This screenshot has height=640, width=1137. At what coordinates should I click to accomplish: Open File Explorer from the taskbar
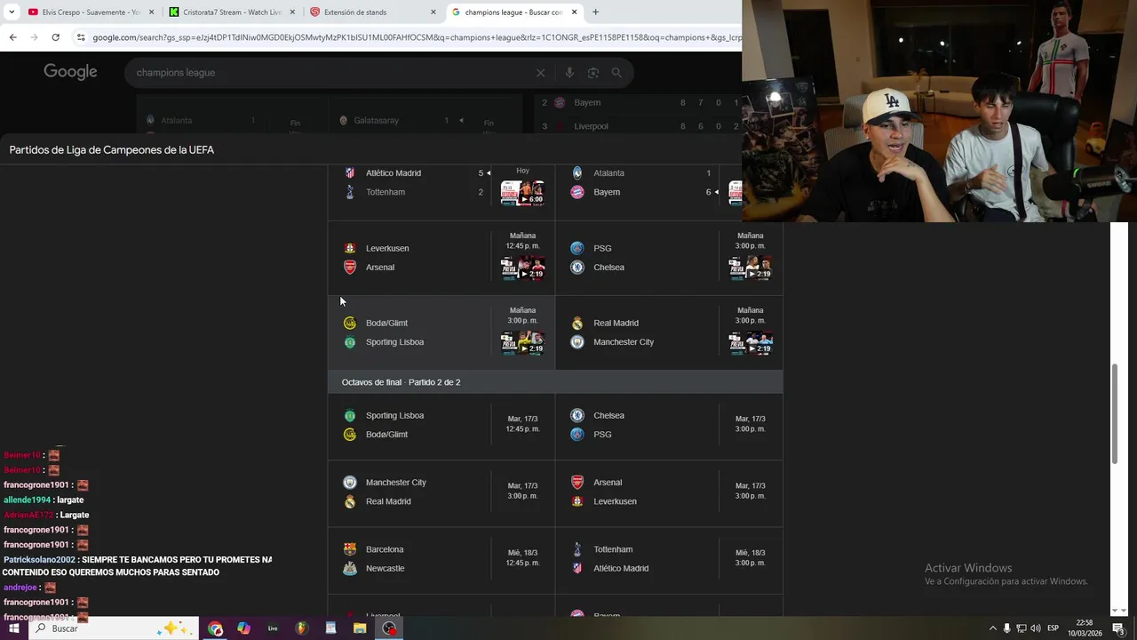click(360, 628)
